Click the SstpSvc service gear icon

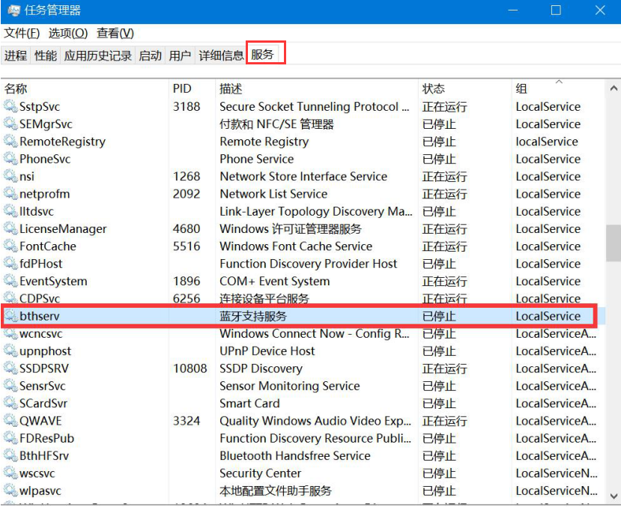(9, 106)
